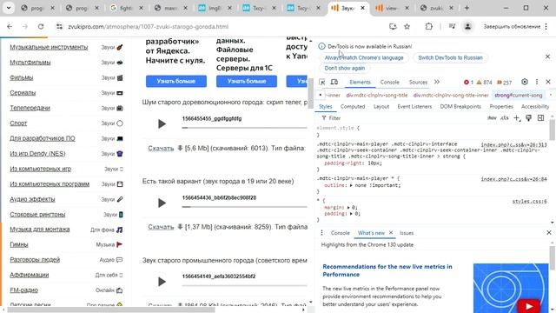
Task: Add a new style rule with plus icon
Action: coord(517,118)
